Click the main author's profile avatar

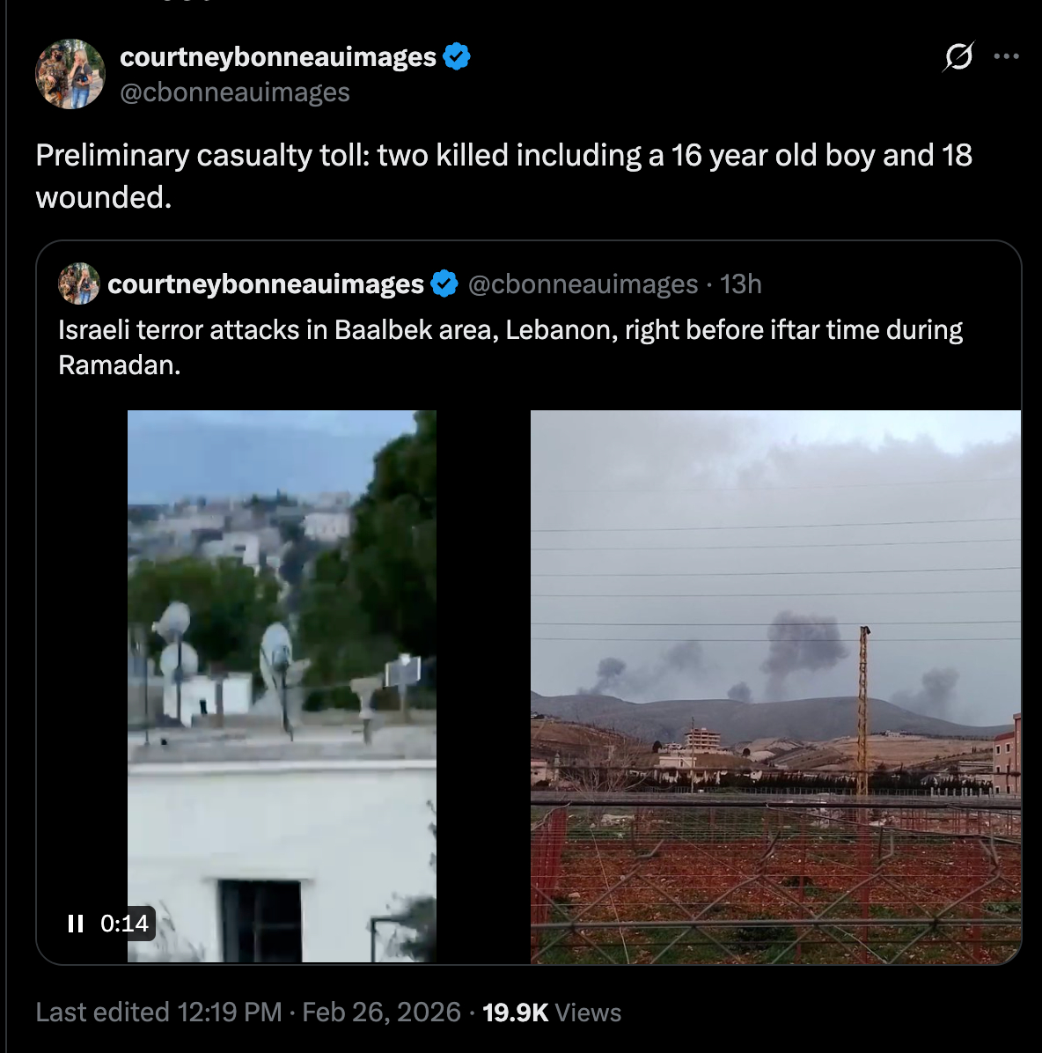coord(70,74)
